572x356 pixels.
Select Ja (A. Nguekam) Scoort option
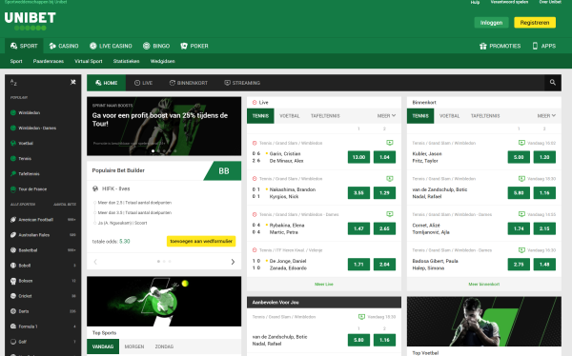(120, 223)
